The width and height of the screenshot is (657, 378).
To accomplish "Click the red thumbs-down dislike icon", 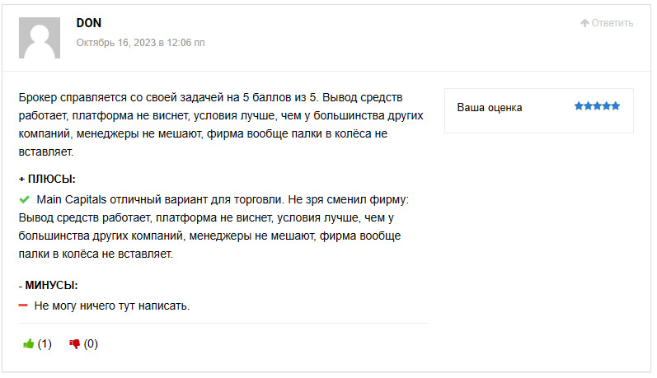I will point(74,344).
